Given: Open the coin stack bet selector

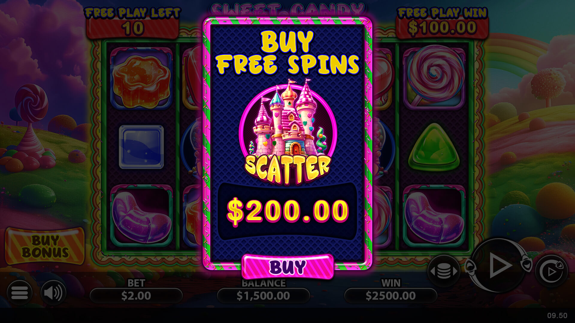Looking at the screenshot, I should click(444, 271).
